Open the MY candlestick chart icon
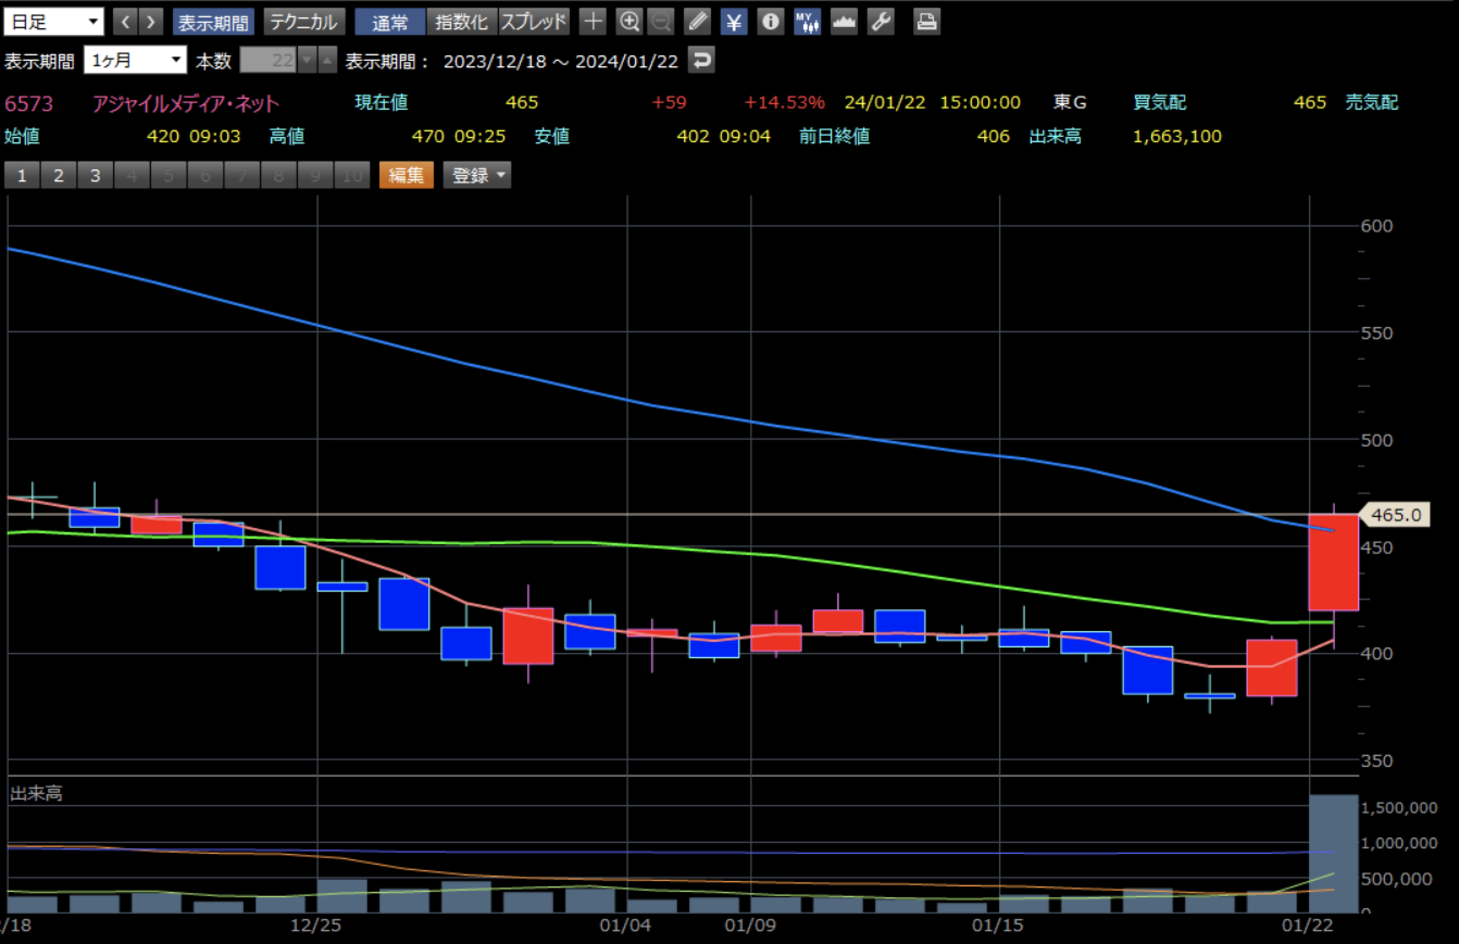Viewport: 1459px width, 944px height. [x=807, y=22]
